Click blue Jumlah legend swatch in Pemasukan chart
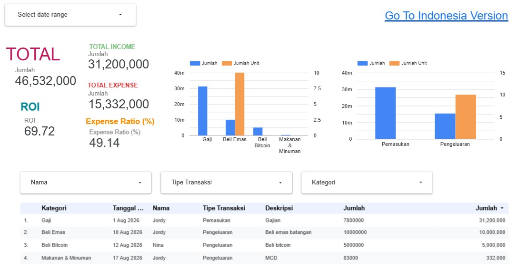This screenshot has width=517, height=269. (x=362, y=63)
